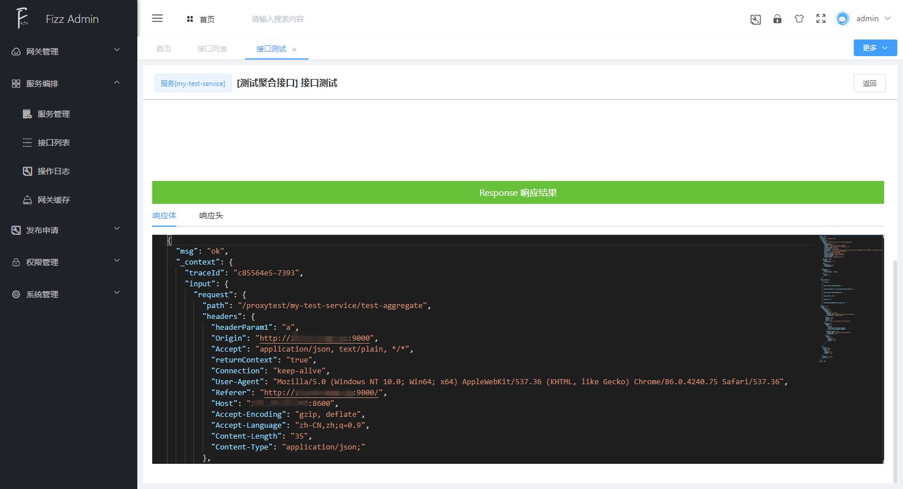This screenshot has width=903, height=489.
Task: Click the 服务编排 grid icon in sidebar
Action: [x=16, y=84]
